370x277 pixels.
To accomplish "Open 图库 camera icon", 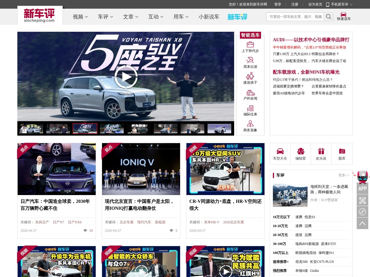I will [x=342, y=151].
